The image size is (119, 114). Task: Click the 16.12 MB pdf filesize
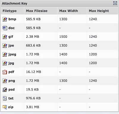34,72
